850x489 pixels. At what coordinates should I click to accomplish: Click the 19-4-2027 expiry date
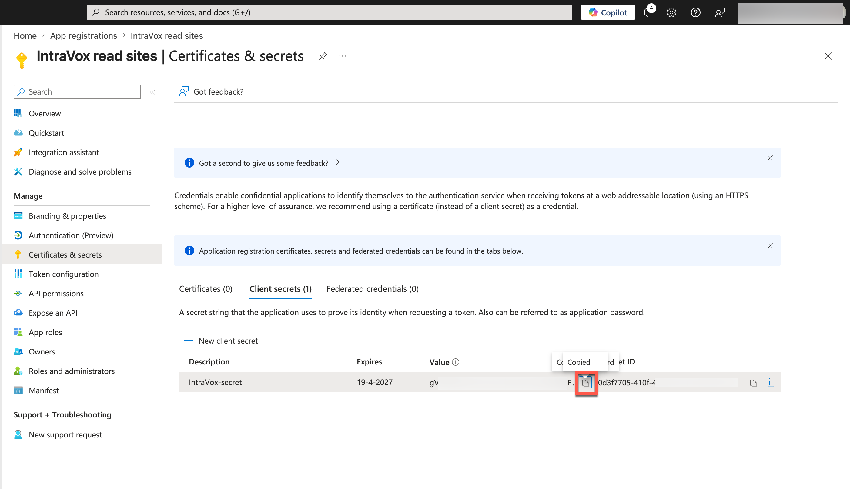click(x=375, y=383)
